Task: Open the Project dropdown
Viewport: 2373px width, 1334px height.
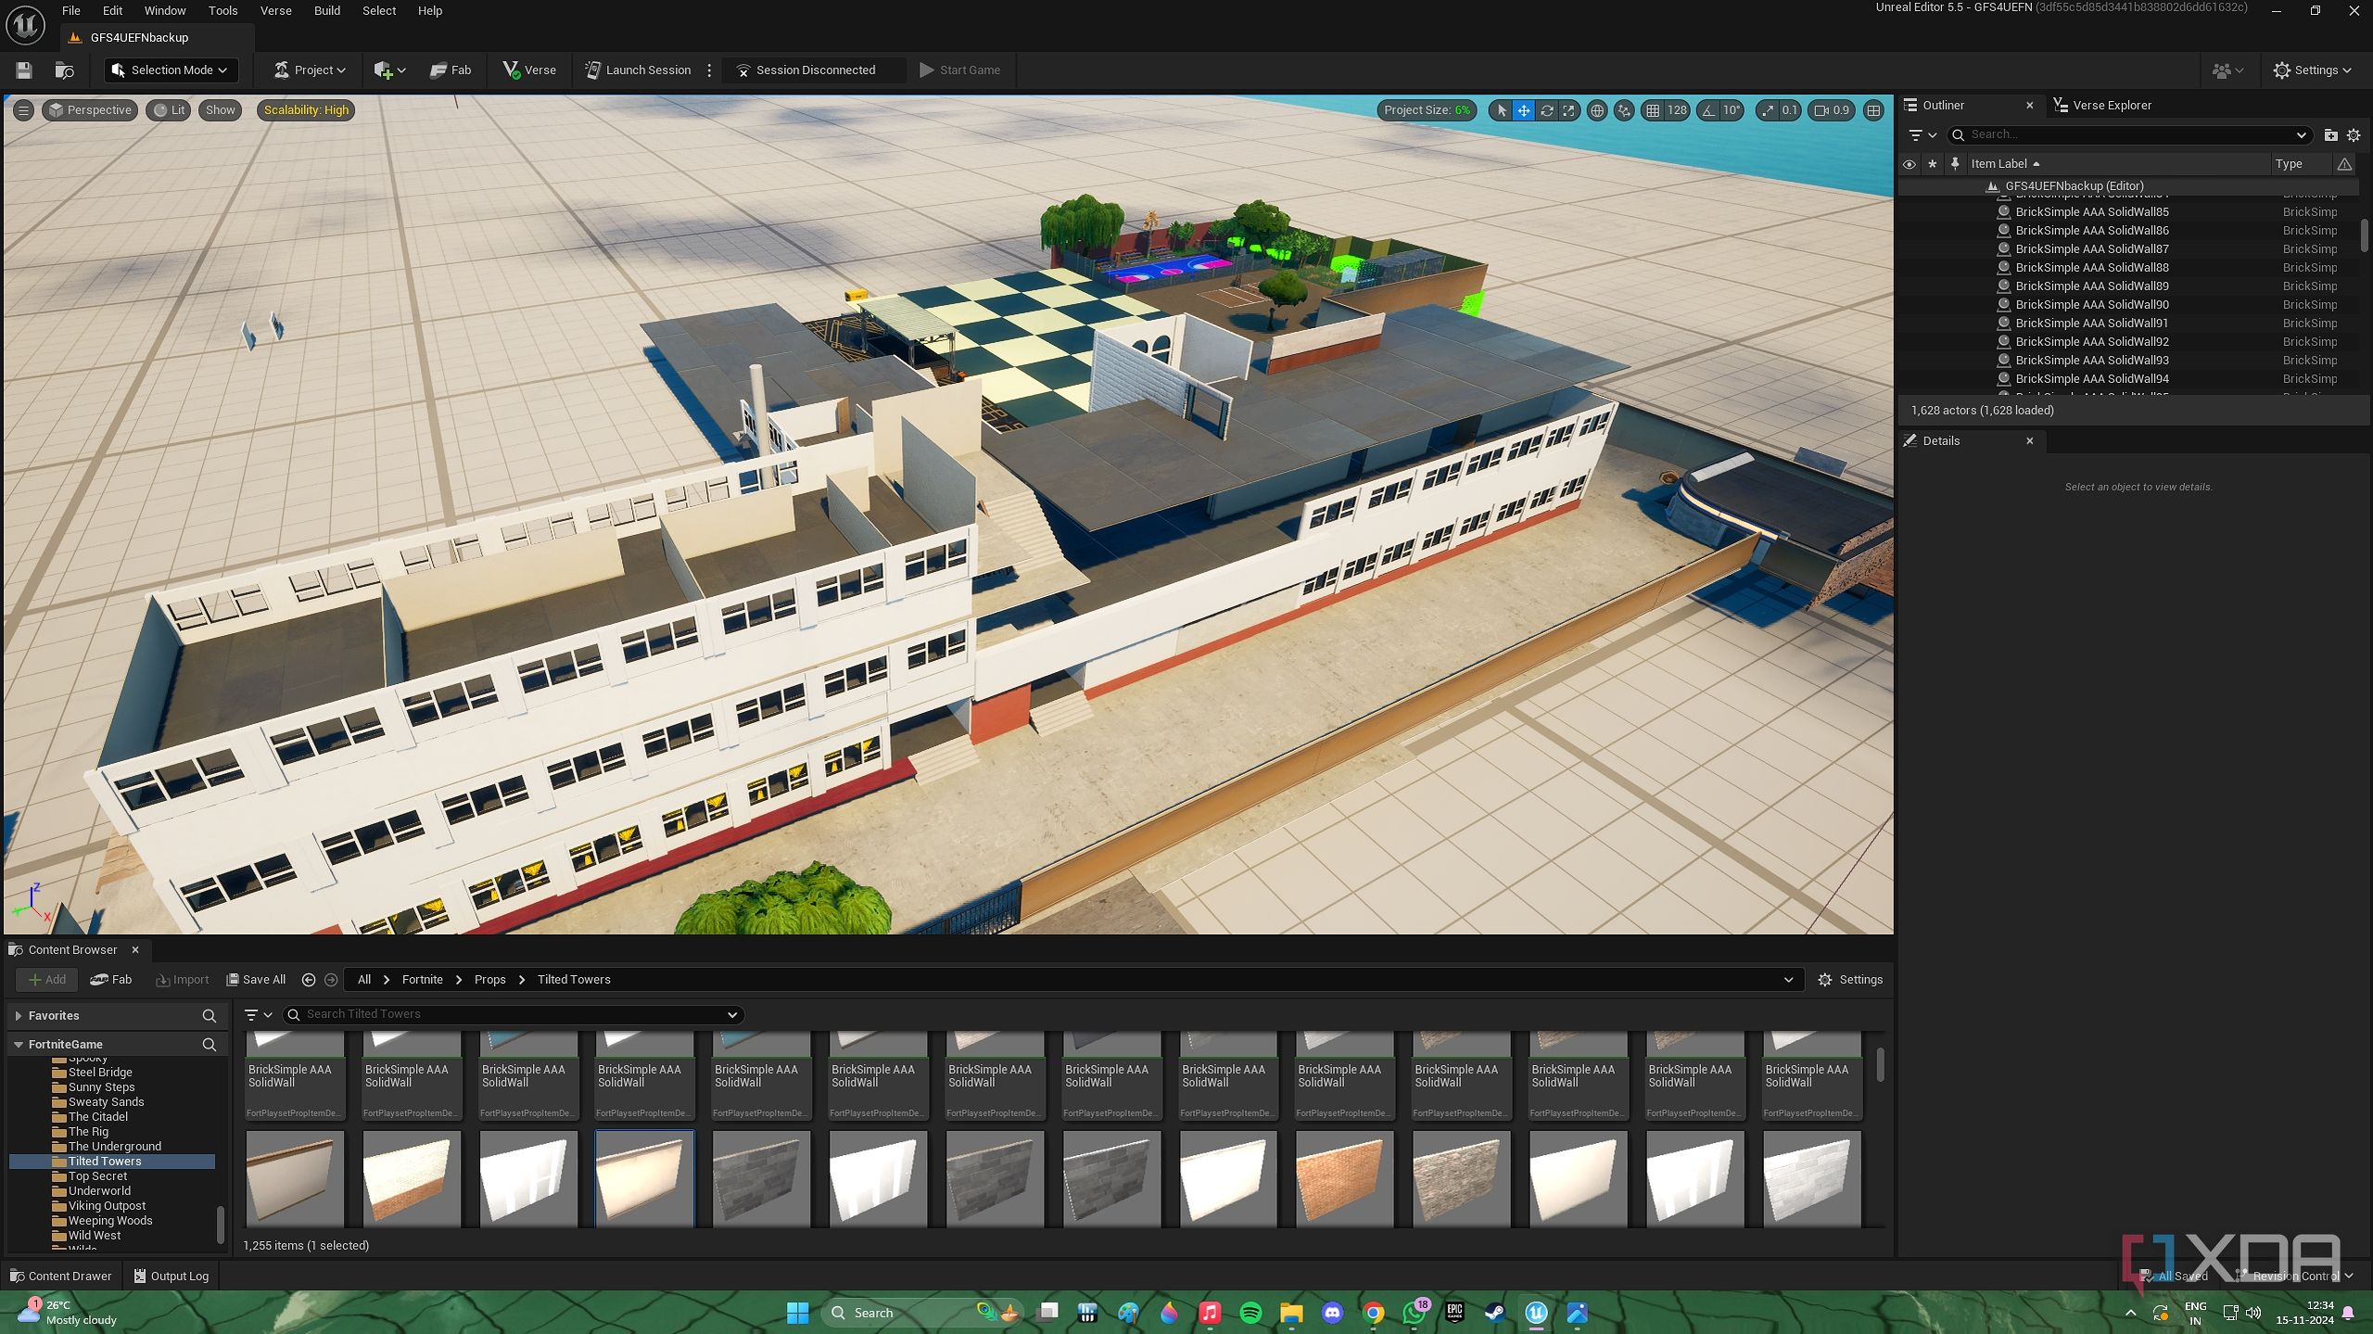Action: click(310, 70)
